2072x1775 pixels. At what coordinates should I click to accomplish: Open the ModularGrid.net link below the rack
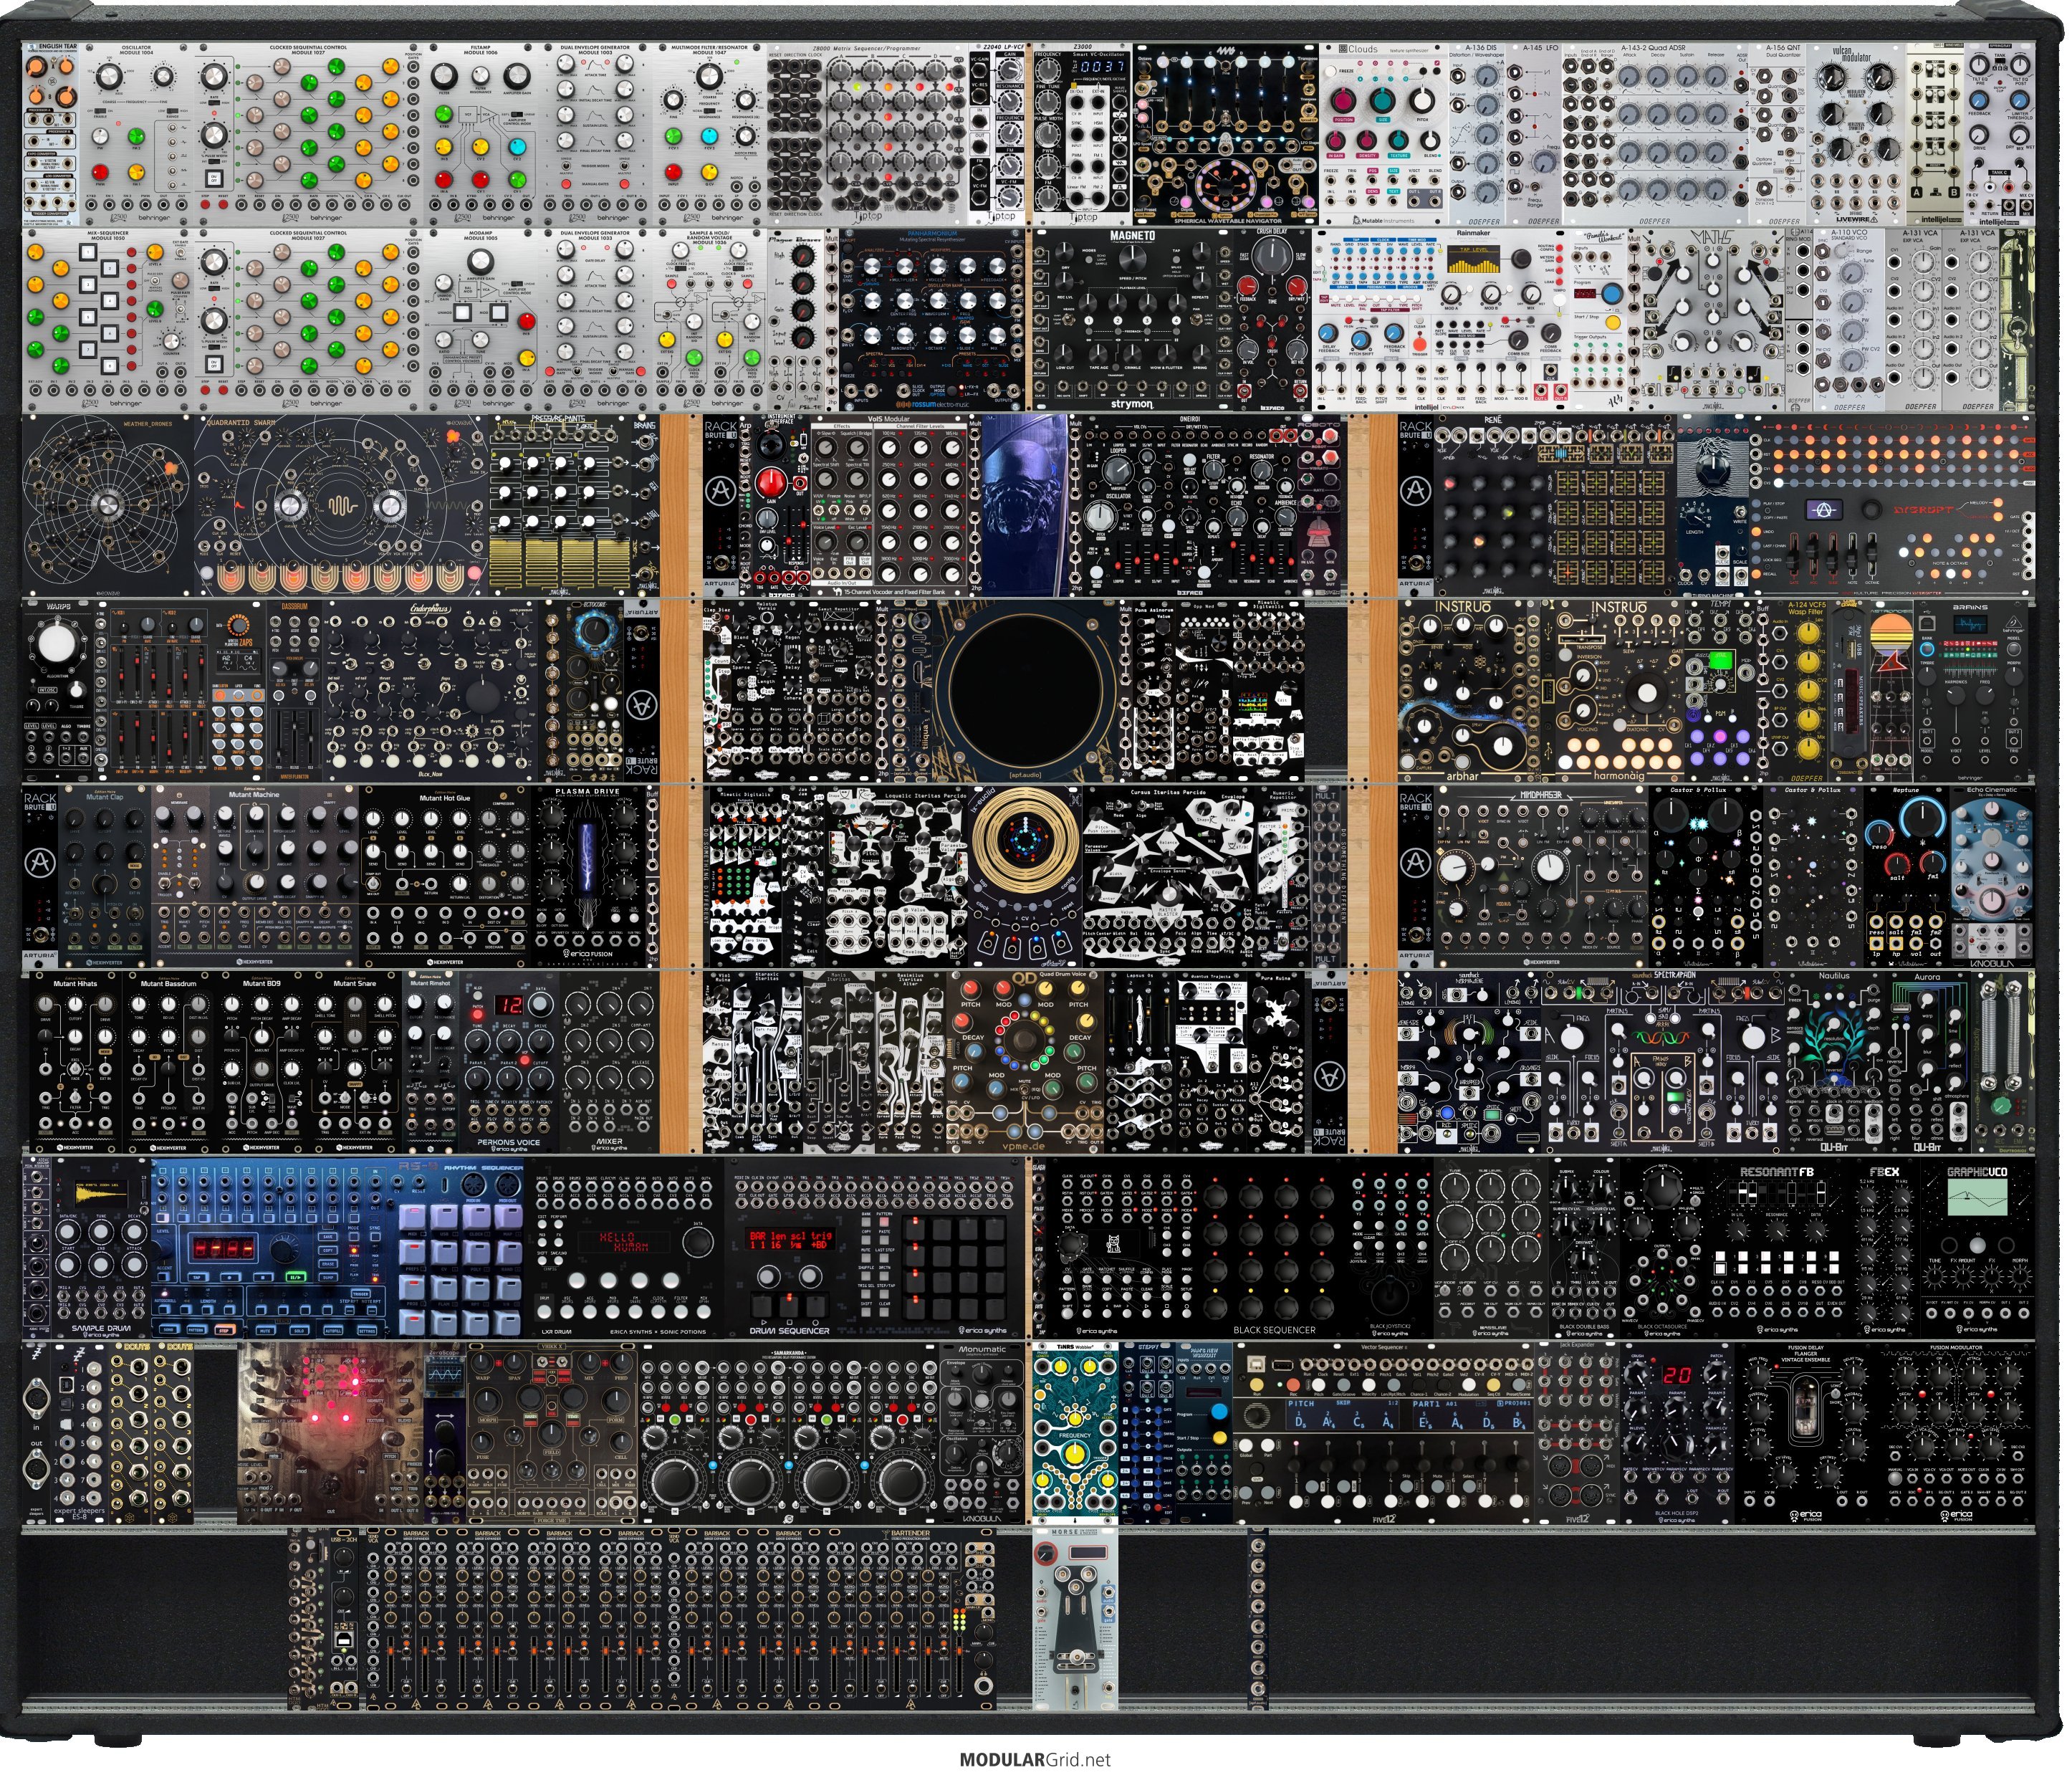click(x=1036, y=1760)
